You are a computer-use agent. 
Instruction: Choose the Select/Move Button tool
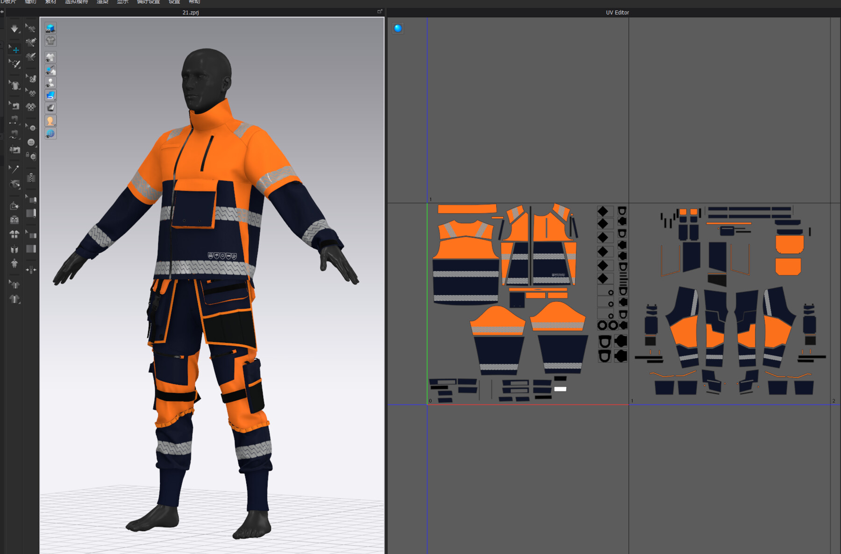click(x=31, y=127)
